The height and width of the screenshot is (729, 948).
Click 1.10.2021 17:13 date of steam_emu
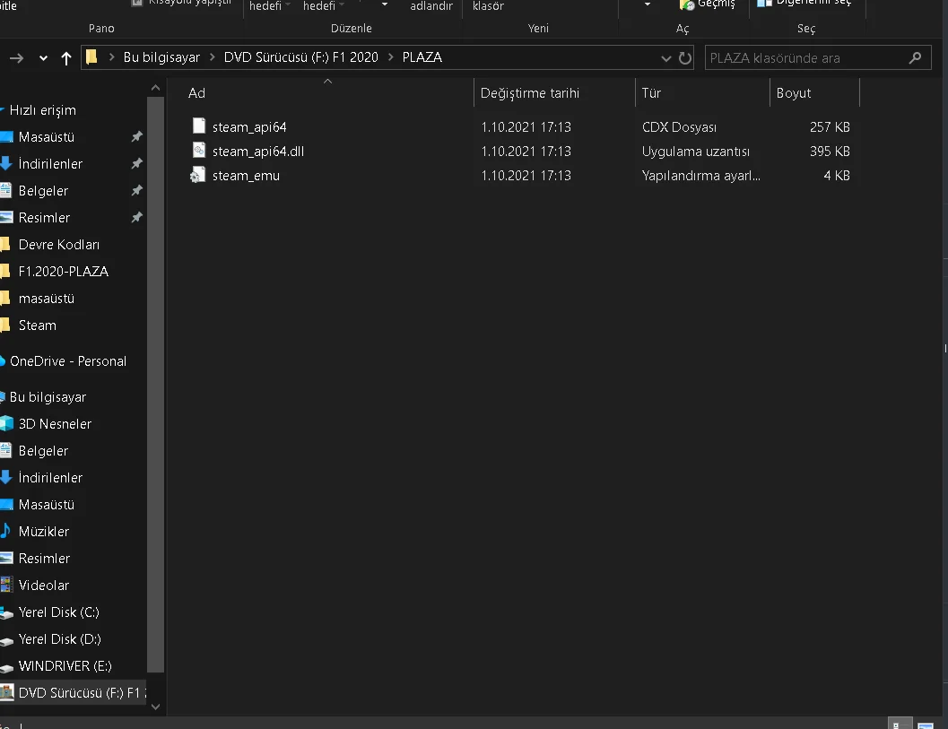click(x=526, y=175)
